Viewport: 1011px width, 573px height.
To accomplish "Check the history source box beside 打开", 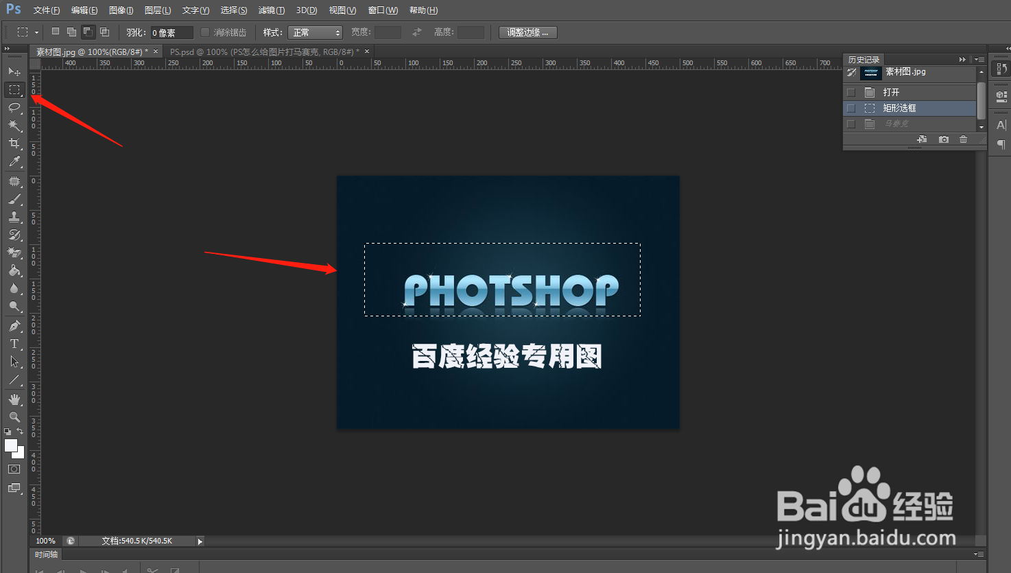I will pos(851,91).
